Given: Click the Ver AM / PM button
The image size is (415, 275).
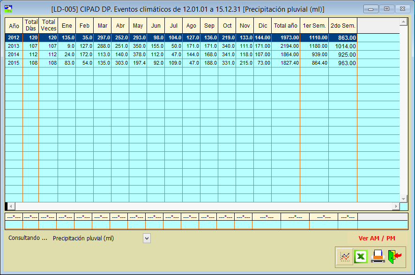Looking at the screenshot, I should point(376,238).
